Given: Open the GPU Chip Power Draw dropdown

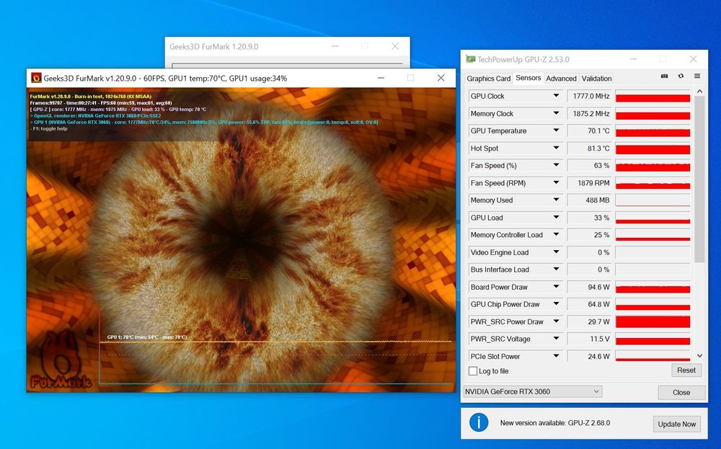Looking at the screenshot, I should pyautogui.click(x=556, y=303).
